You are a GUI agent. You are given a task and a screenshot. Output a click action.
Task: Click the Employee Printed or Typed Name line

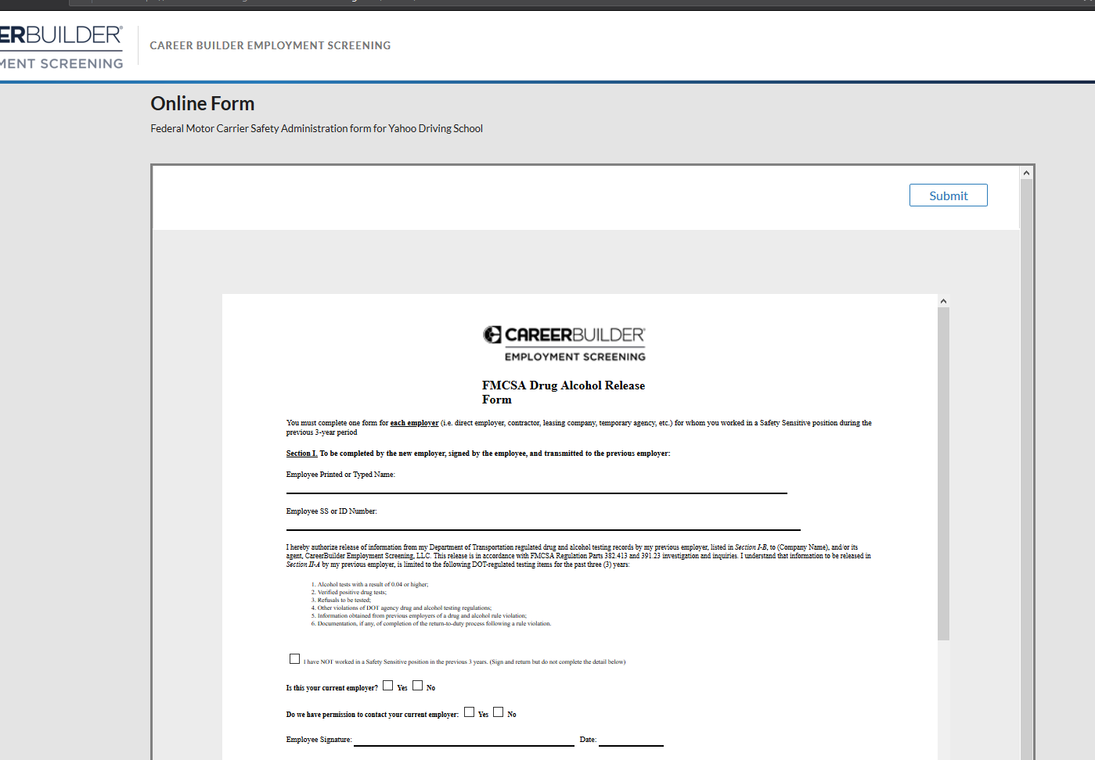click(x=536, y=488)
